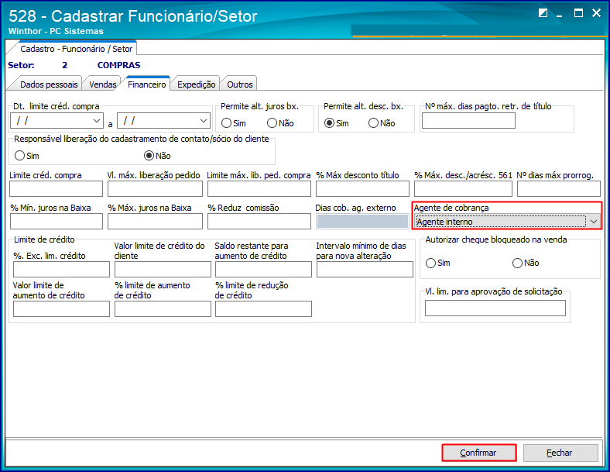Set Responsável liberação do cadastramento to Sim

[26, 156]
